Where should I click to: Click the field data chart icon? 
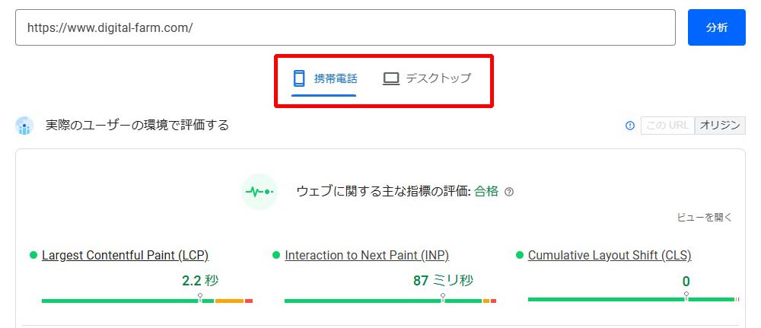[x=25, y=126]
